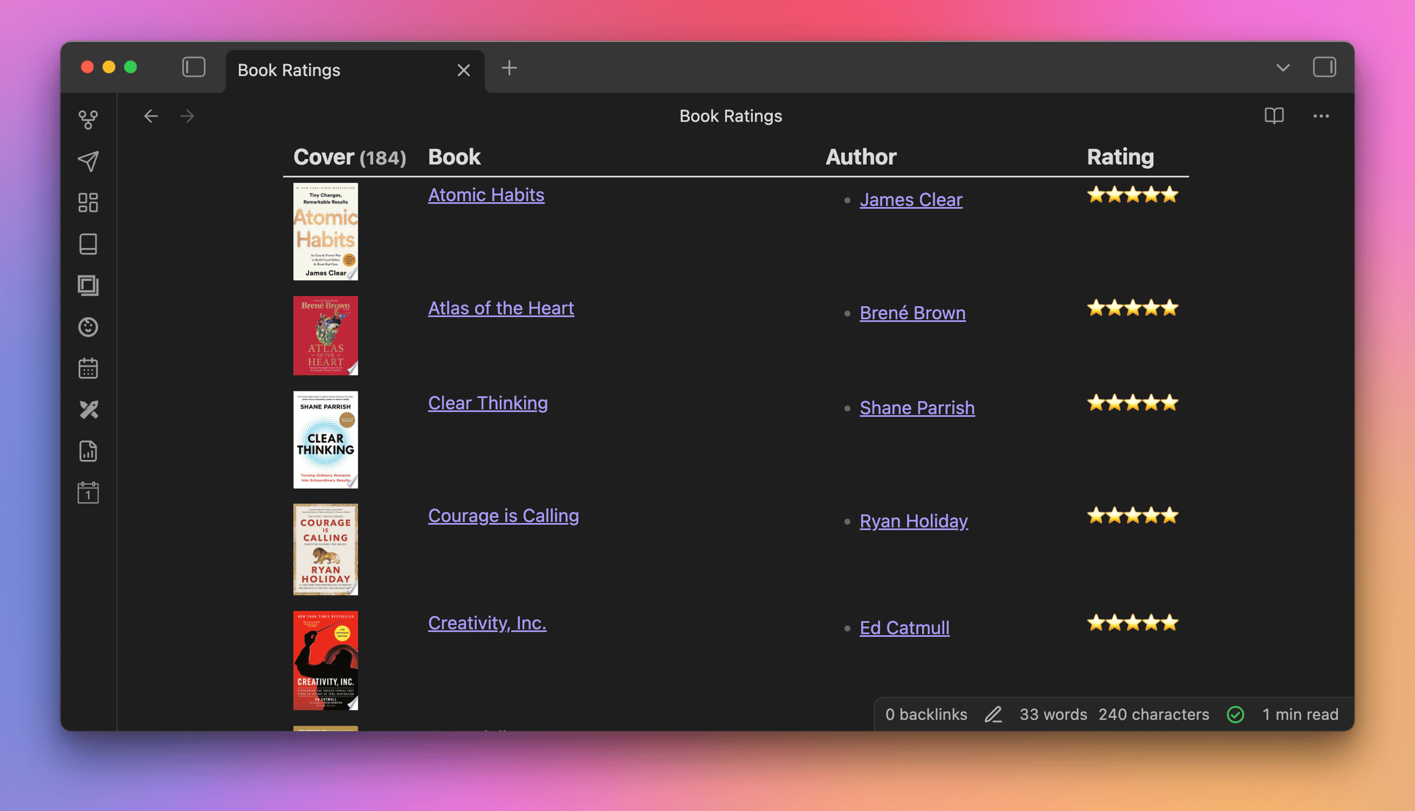Click the star rating for Clear Thinking
This screenshot has height=811, width=1415.
pos(1133,403)
